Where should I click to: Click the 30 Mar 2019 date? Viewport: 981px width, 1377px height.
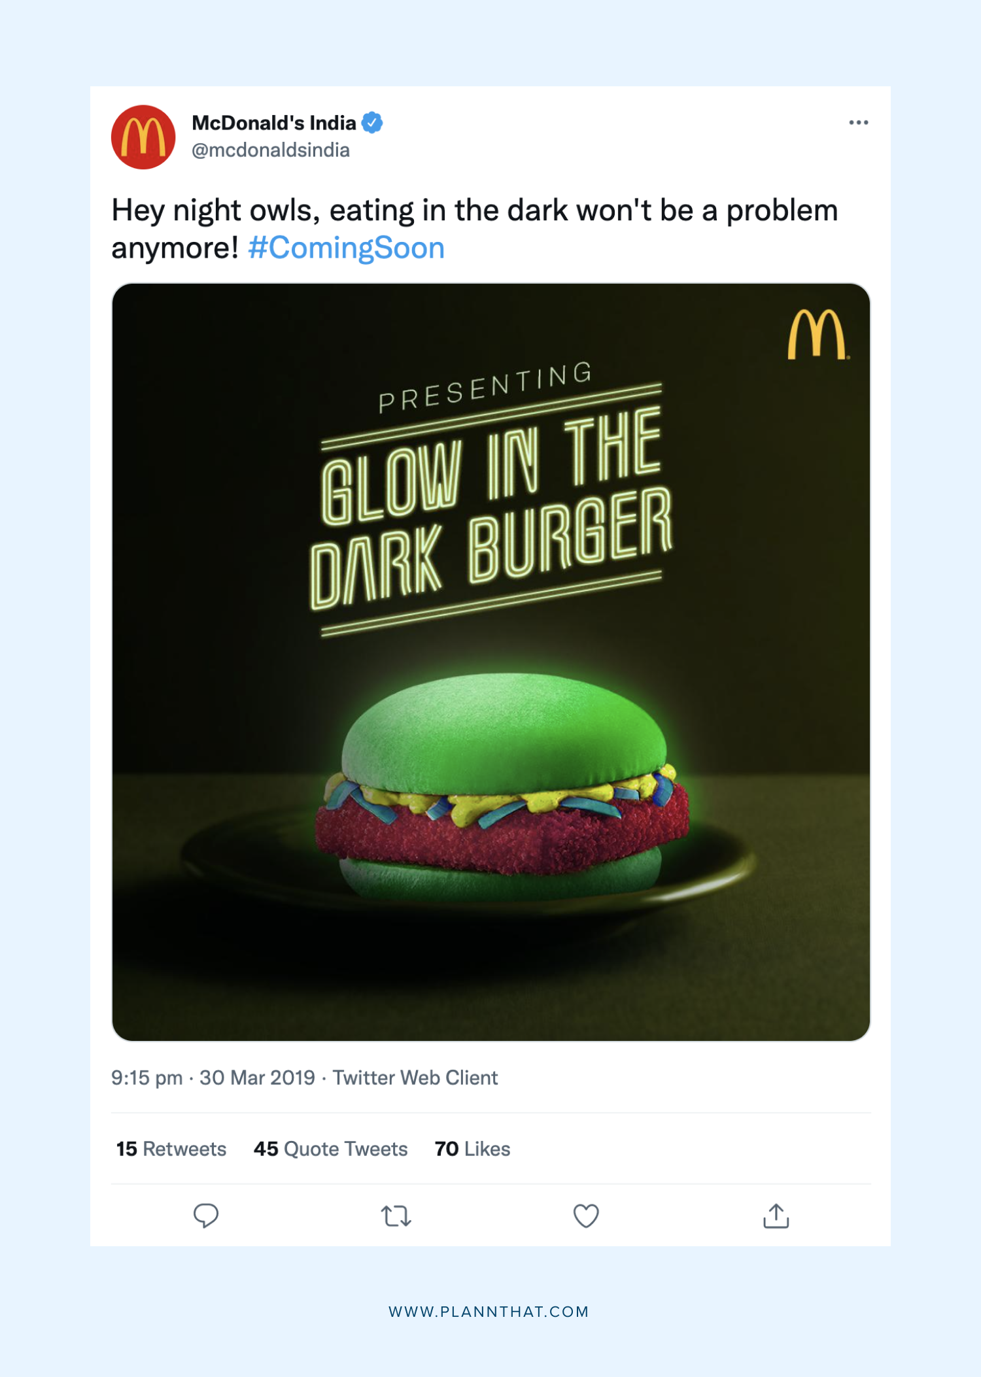257,1078
